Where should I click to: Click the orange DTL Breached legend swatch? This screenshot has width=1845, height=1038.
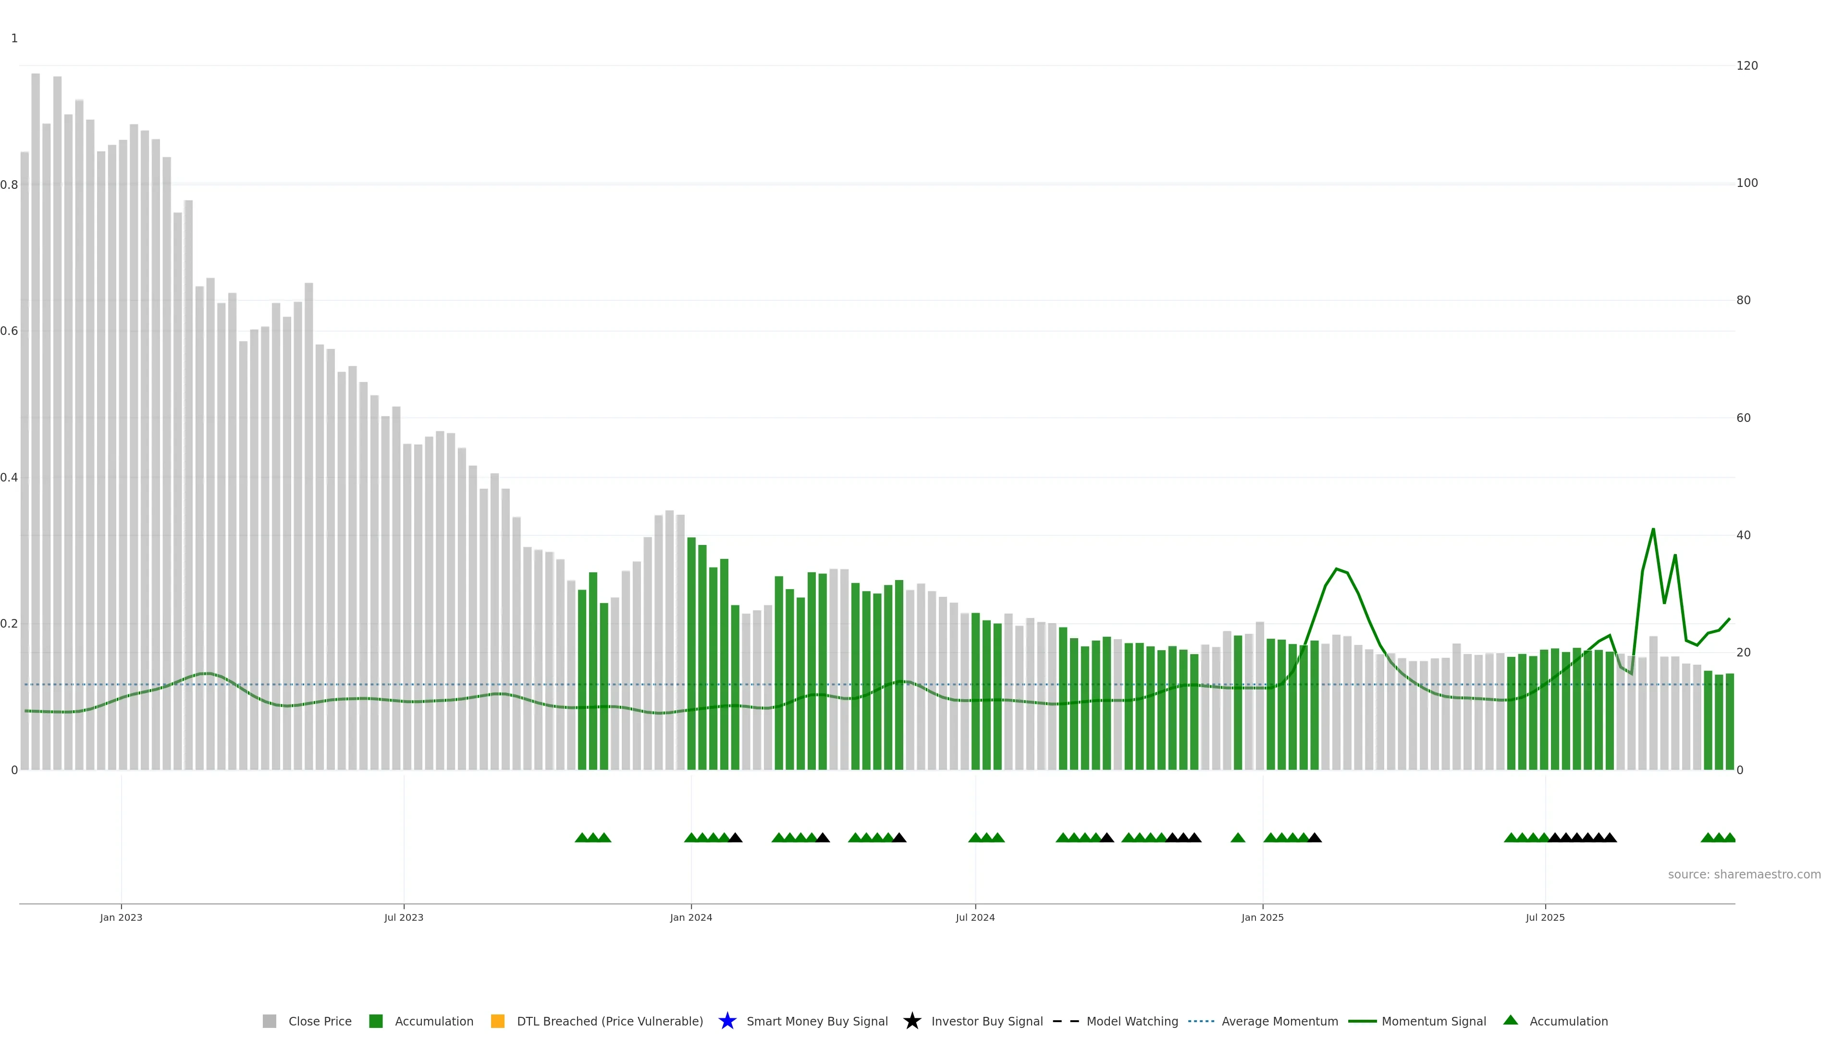pos(498,1021)
